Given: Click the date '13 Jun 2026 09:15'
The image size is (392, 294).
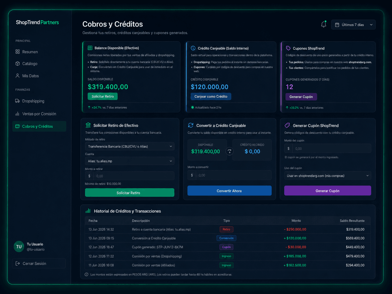Looking at the screenshot, I should [x=101, y=238].
